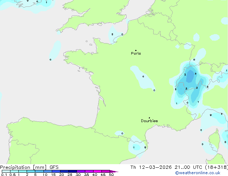Pick the 1–2 mm legend swatch
This screenshot has height=176, width=228.
coord(23,171)
